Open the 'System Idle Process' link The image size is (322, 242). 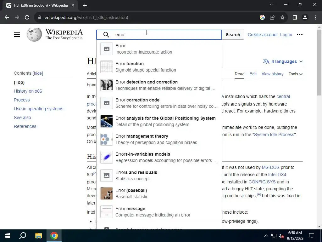click(274, 135)
